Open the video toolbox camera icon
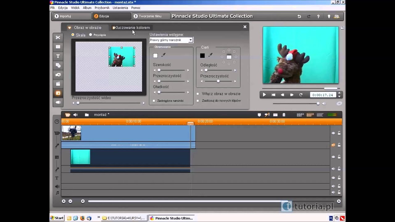The width and height of the screenshot is (395, 222). point(68,115)
